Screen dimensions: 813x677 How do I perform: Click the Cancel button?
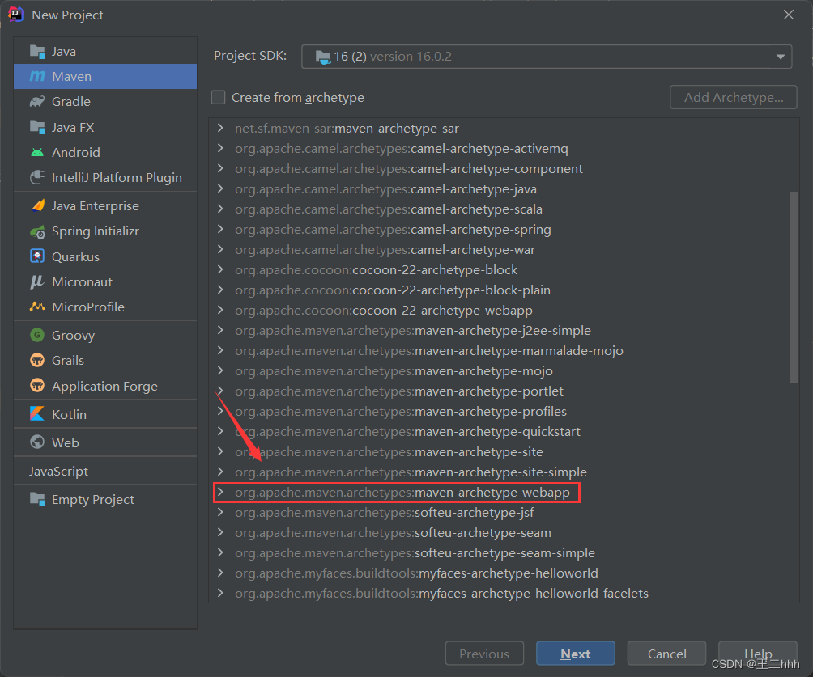pyautogui.click(x=666, y=654)
